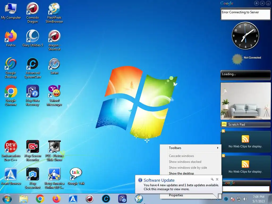Viewport: 272px width, 204px height.
Task: Launch Firefox from the taskbar
Action: pyautogui.click(x=57, y=199)
